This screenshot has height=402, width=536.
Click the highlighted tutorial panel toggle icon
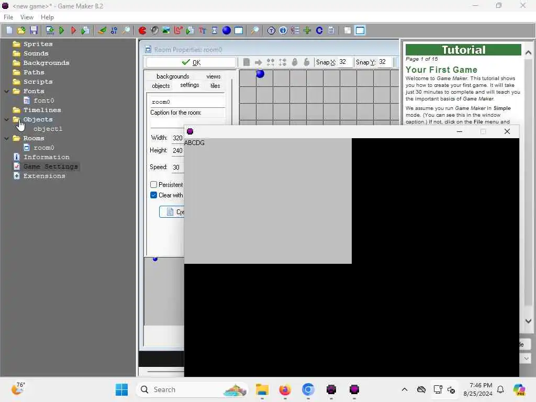tap(360, 30)
